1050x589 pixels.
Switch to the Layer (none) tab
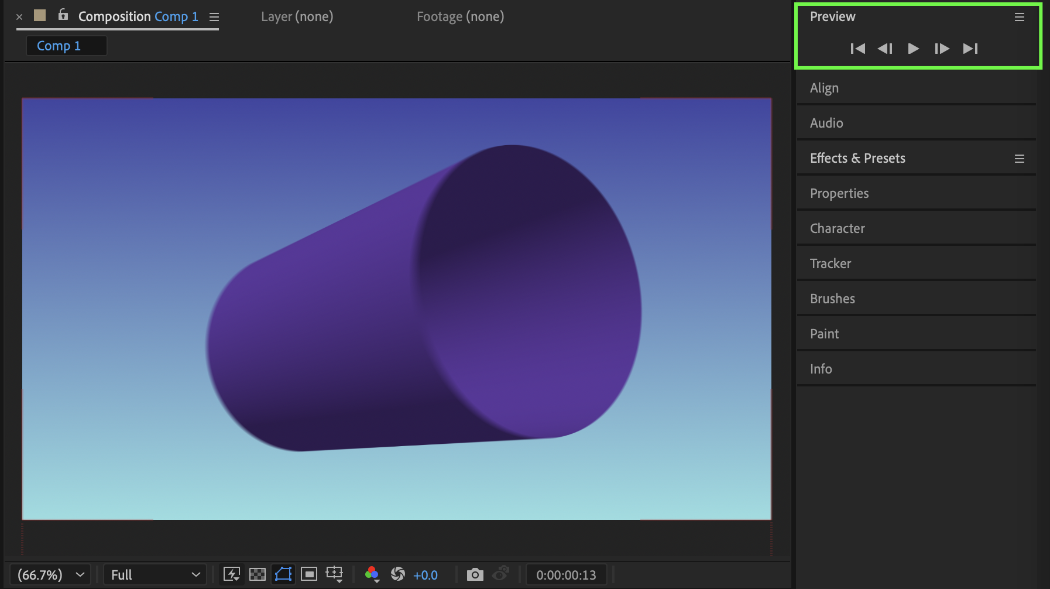click(x=297, y=16)
